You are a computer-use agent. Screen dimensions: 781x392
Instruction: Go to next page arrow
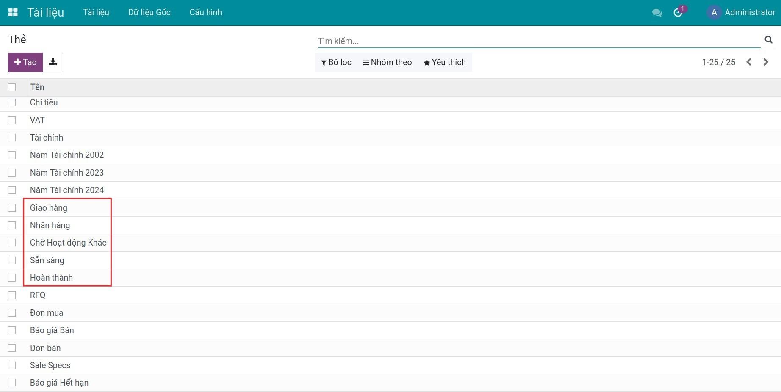(x=766, y=62)
